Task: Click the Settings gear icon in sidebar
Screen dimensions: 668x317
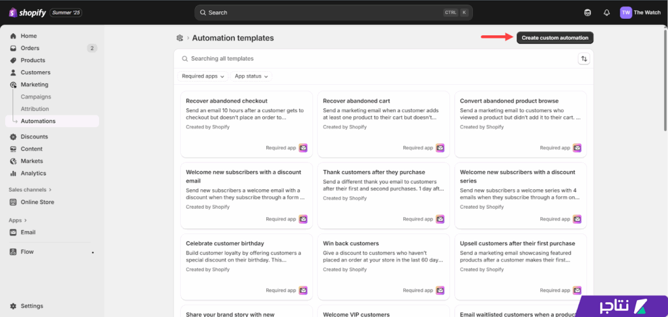Action: [13, 306]
